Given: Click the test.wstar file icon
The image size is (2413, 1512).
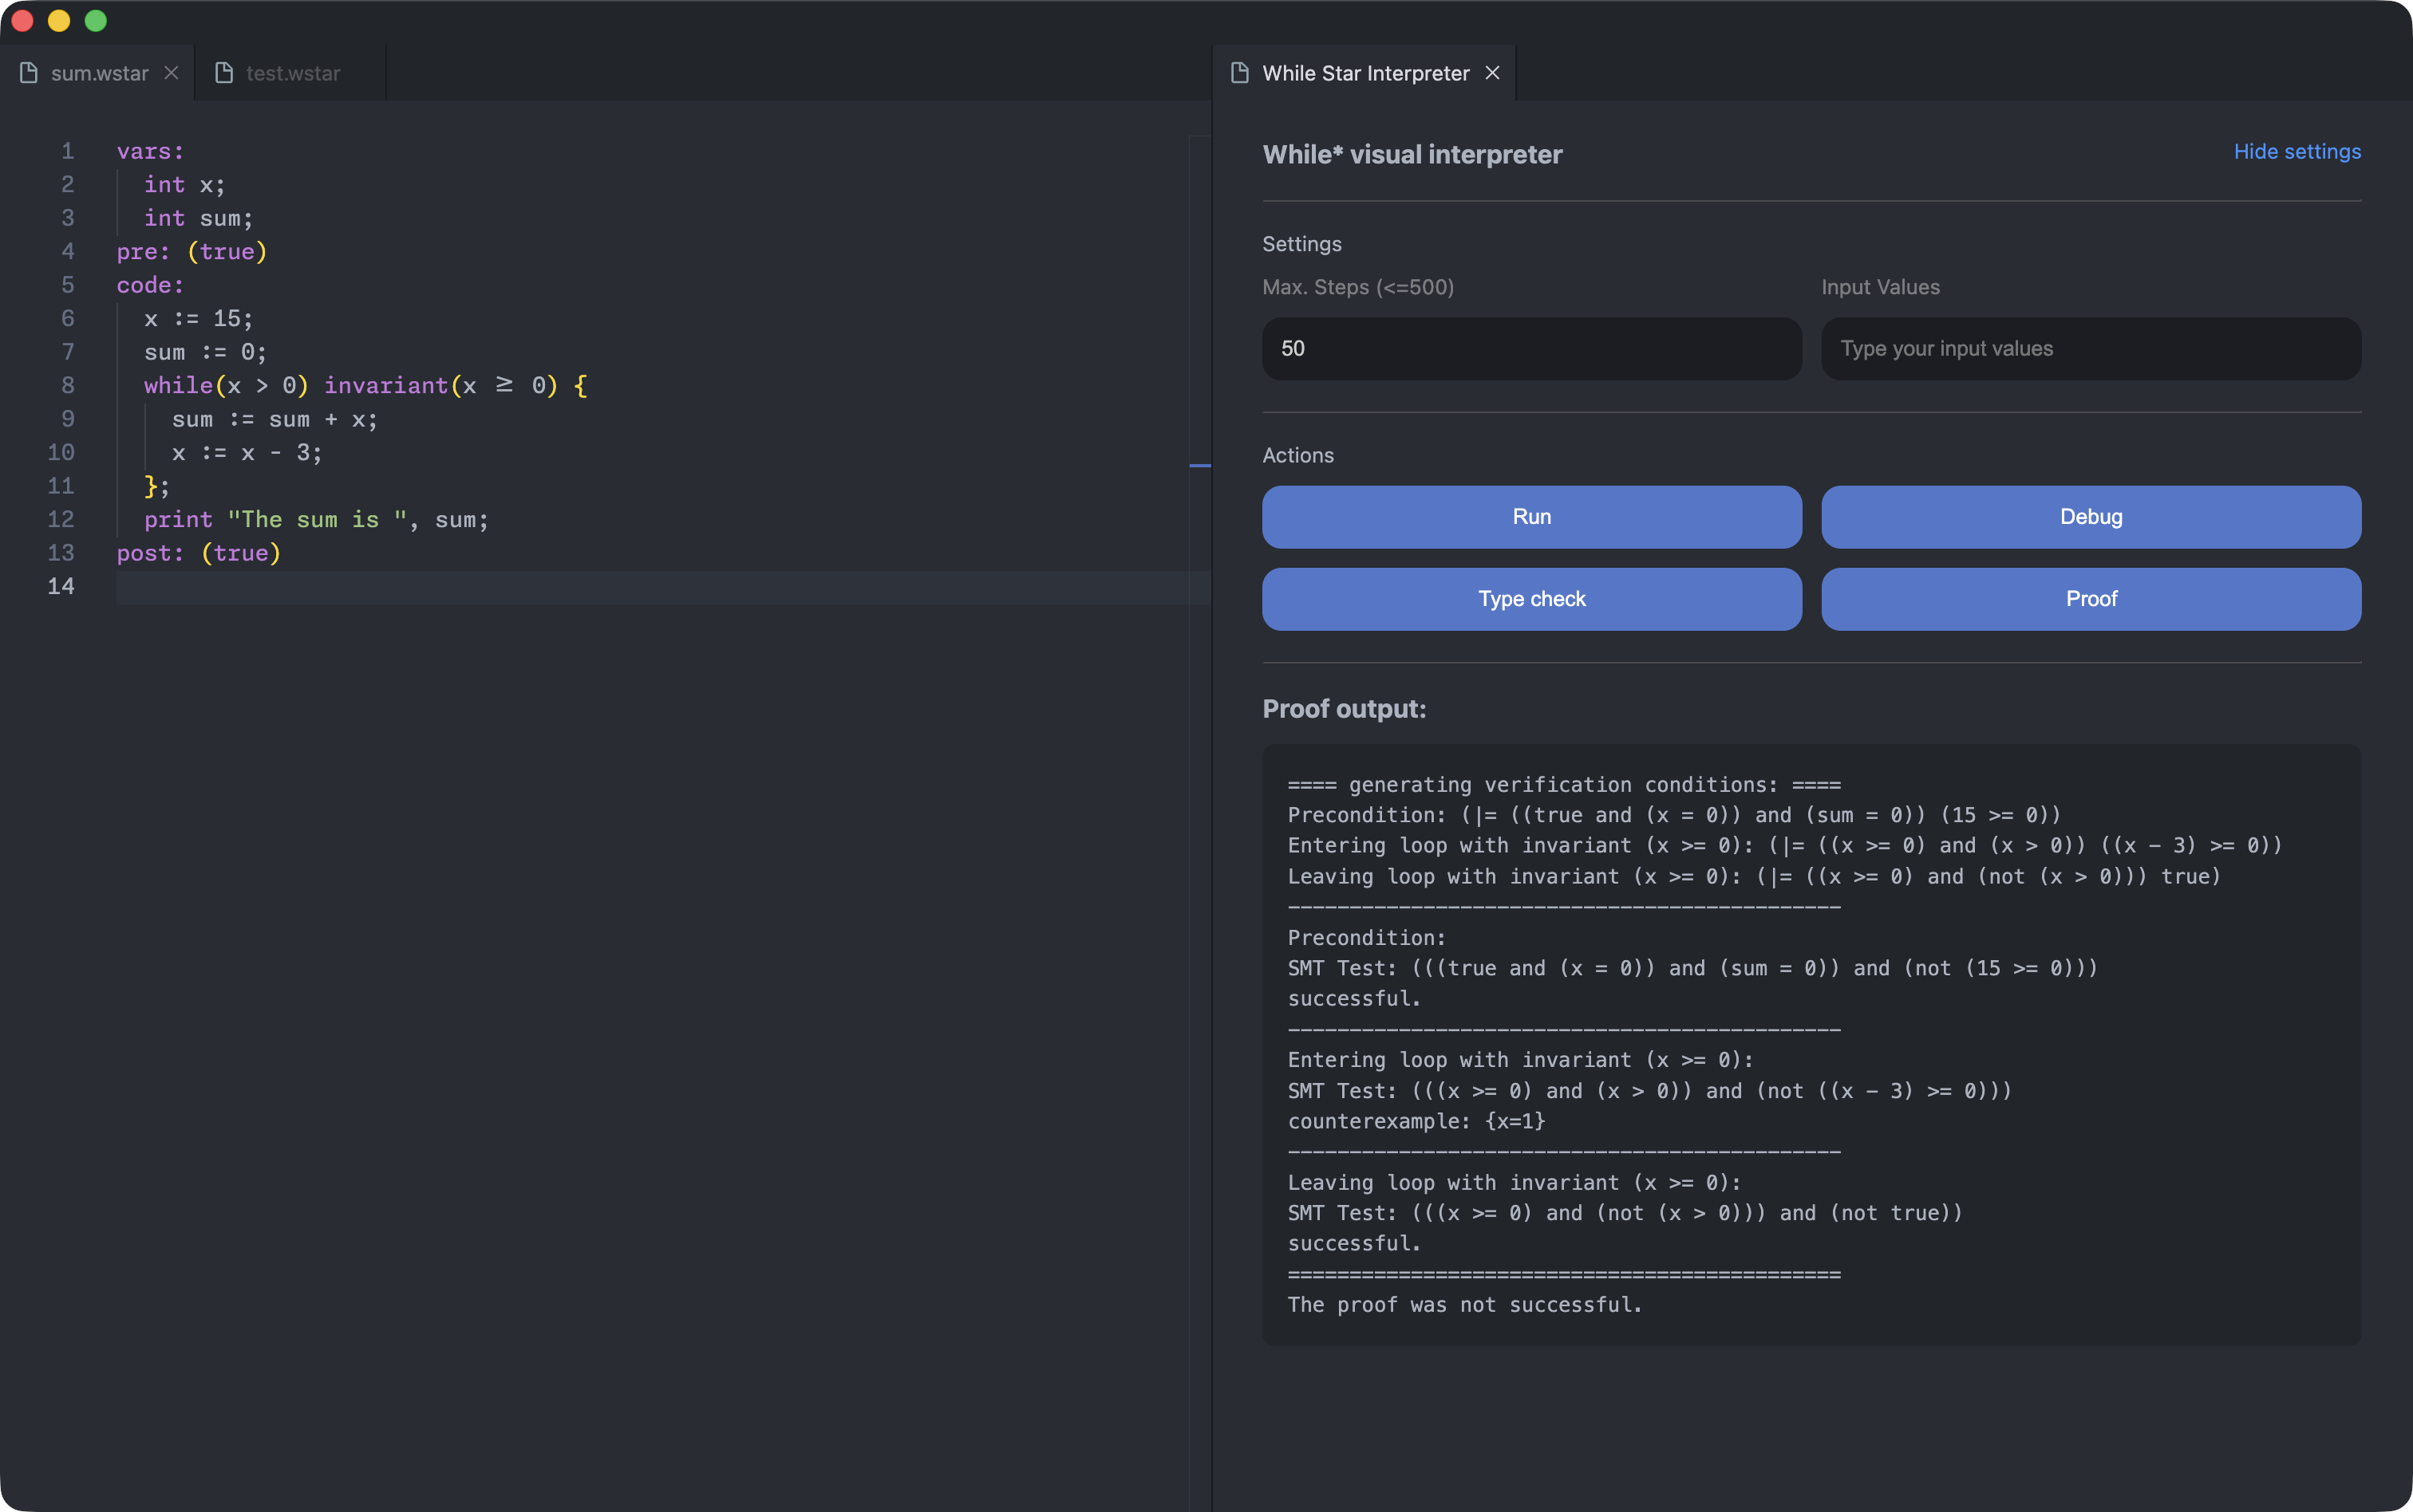Looking at the screenshot, I should 224,73.
